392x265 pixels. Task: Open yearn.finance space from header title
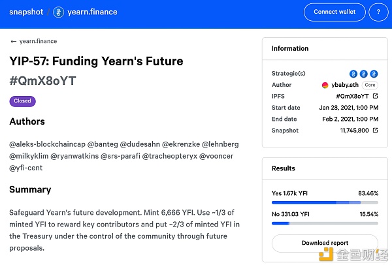pyautogui.click(x=92, y=12)
